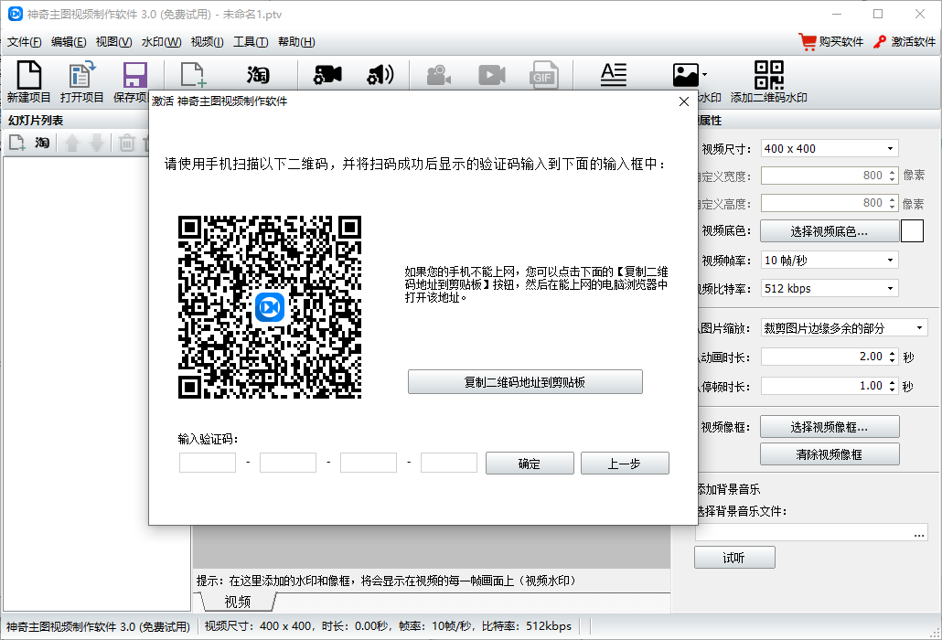Click the text watermark A icon
The image size is (942, 640).
coord(614,75)
